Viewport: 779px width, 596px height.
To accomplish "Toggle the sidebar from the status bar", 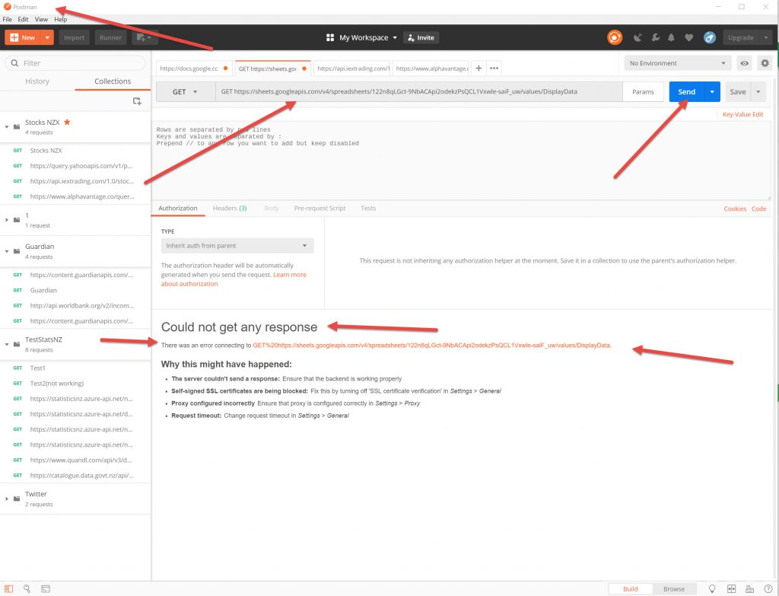I will coord(9,588).
